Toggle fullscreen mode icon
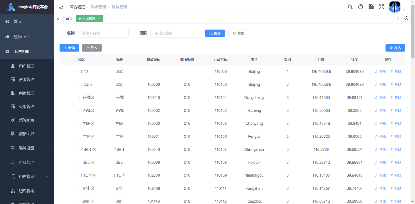 [x=381, y=7]
